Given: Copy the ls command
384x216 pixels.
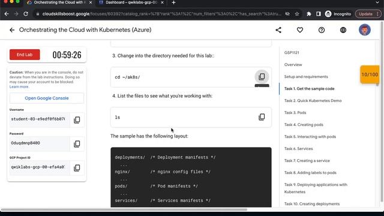Looking at the screenshot, I should pos(262,117).
